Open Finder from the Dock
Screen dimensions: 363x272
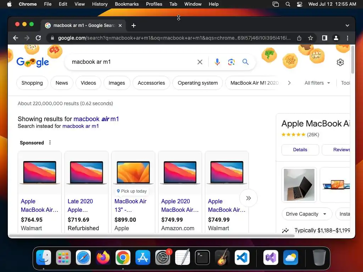[44, 257]
